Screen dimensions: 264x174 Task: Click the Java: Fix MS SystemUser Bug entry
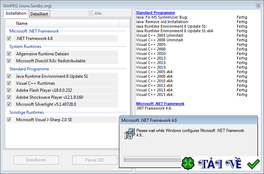[x=162, y=17]
